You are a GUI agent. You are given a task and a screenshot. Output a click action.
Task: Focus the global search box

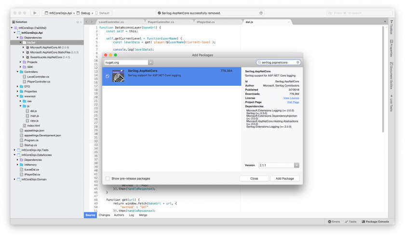359,13
